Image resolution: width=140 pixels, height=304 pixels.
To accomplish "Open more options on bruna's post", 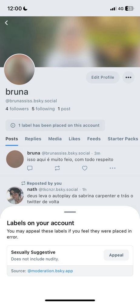I will click(x=112, y=168).
